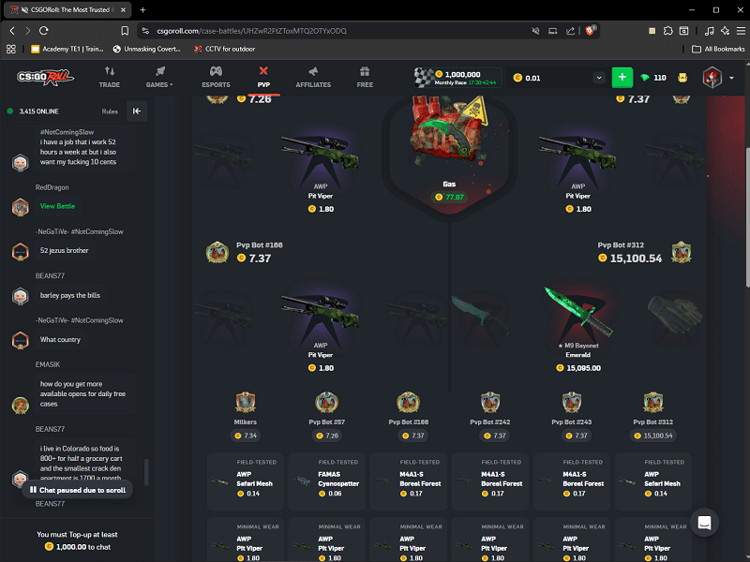This screenshot has width=750, height=562.
Task: Resume chat via Chat paused due to scroll
Action: tap(78, 490)
